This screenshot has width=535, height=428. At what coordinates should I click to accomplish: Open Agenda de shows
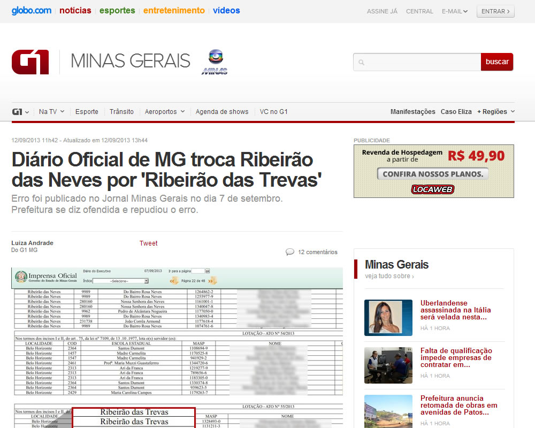(222, 112)
